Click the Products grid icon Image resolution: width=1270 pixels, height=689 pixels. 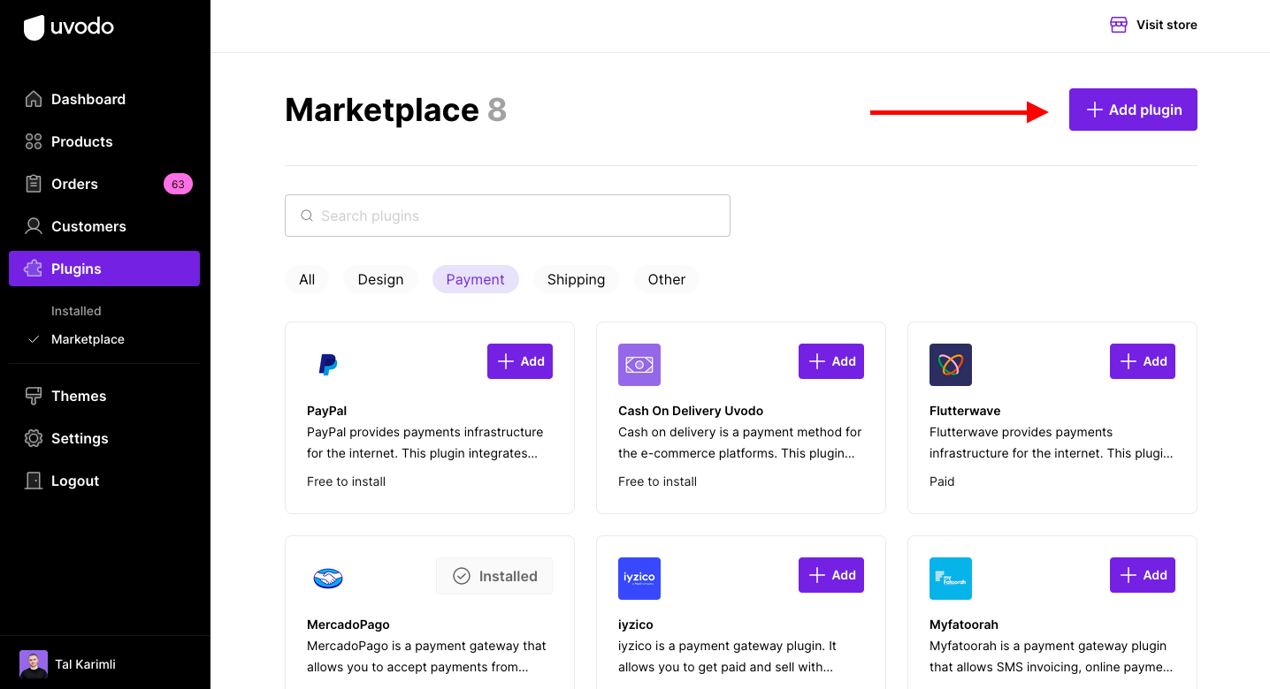pyautogui.click(x=34, y=141)
